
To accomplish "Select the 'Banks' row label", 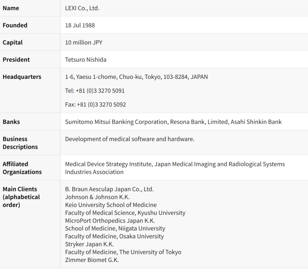I will 11,122.
